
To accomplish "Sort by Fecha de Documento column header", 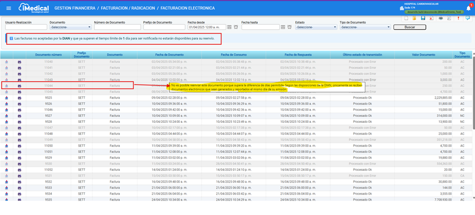I will click(169, 55).
